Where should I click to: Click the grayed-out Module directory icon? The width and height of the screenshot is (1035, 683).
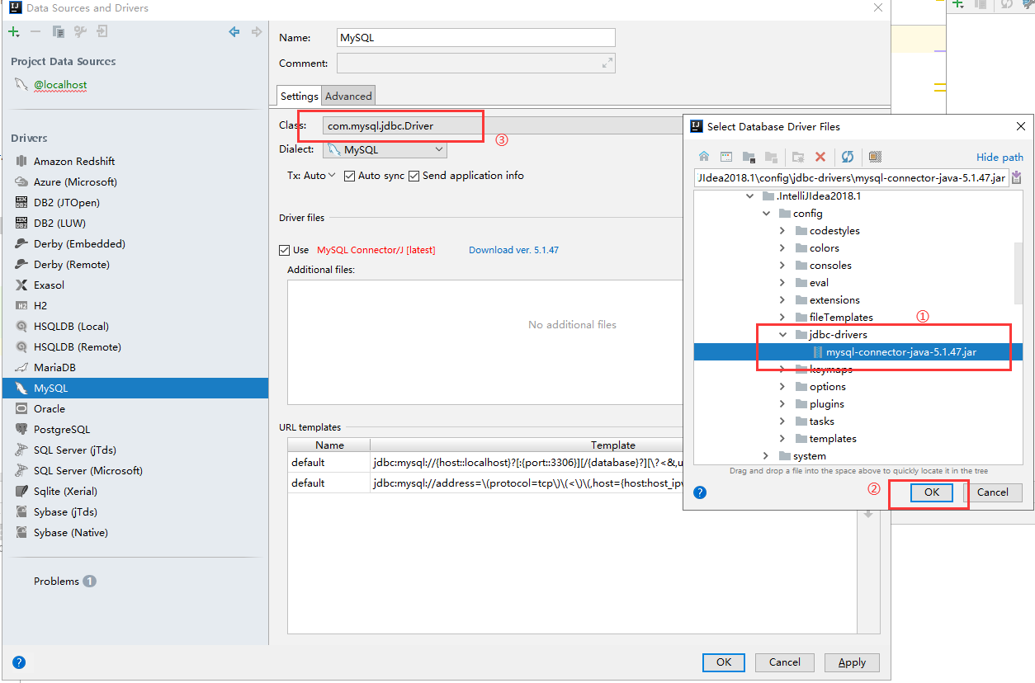[771, 157]
